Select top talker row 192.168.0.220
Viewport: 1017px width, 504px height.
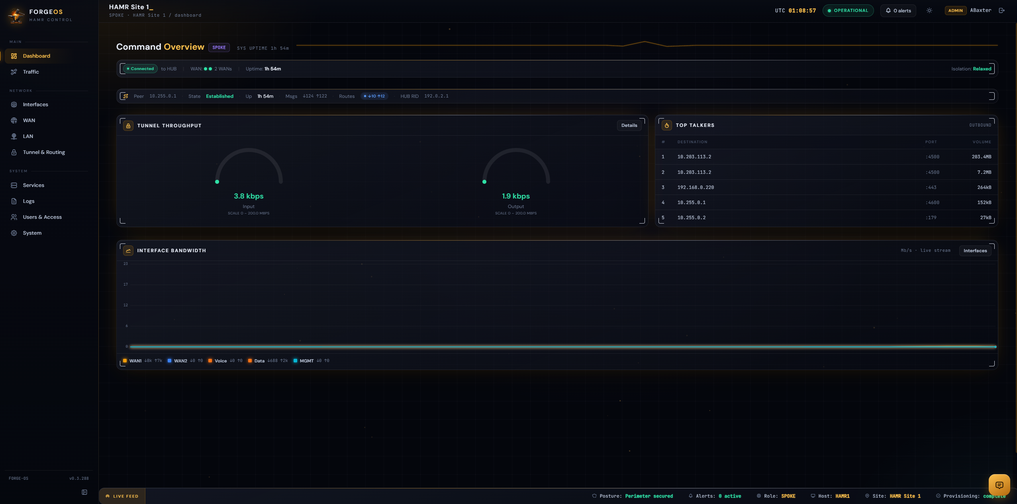[x=827, y=187]
